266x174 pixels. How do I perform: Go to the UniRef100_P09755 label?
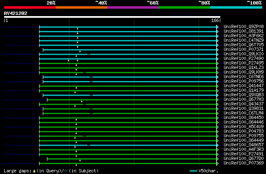click(x=244, y=136)
